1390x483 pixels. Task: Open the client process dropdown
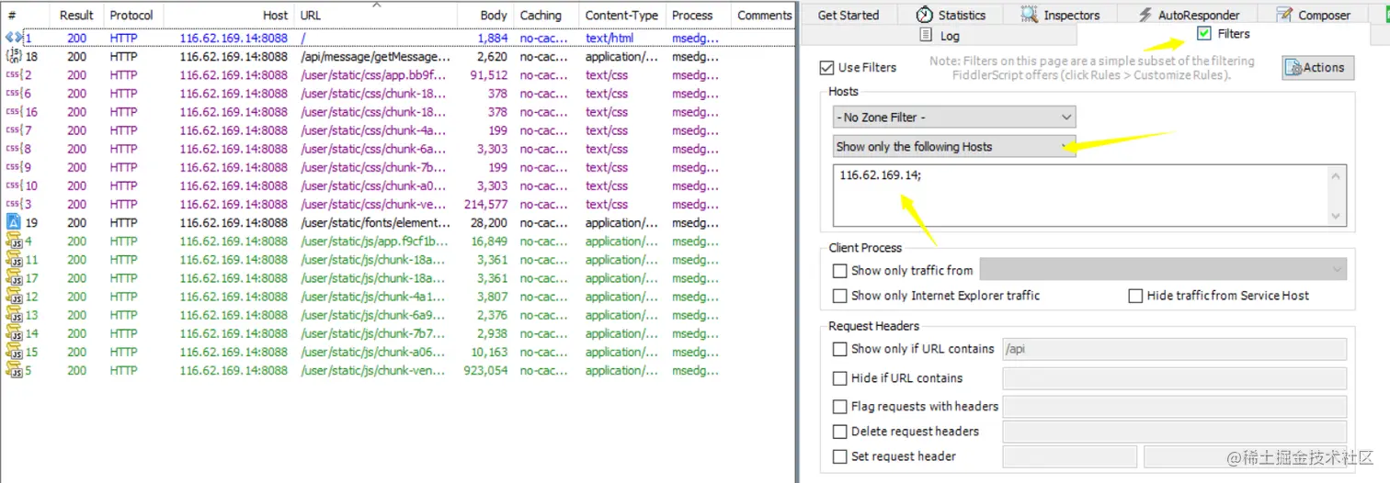pyautogui.click(x=1163, y=269)
